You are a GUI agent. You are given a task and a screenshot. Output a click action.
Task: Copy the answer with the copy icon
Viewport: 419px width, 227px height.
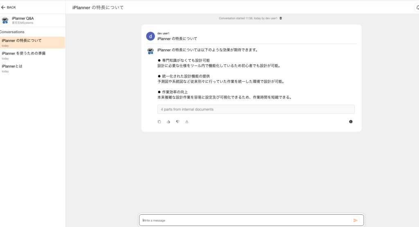tap(159, 122)
